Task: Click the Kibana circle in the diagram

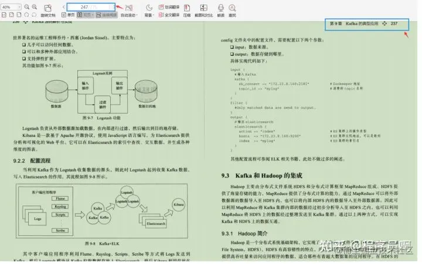Action: click(x=178, y=205)
